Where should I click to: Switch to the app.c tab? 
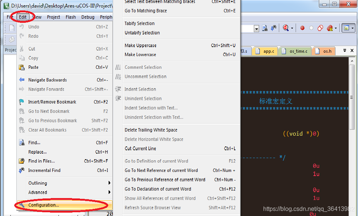(265, 51)
